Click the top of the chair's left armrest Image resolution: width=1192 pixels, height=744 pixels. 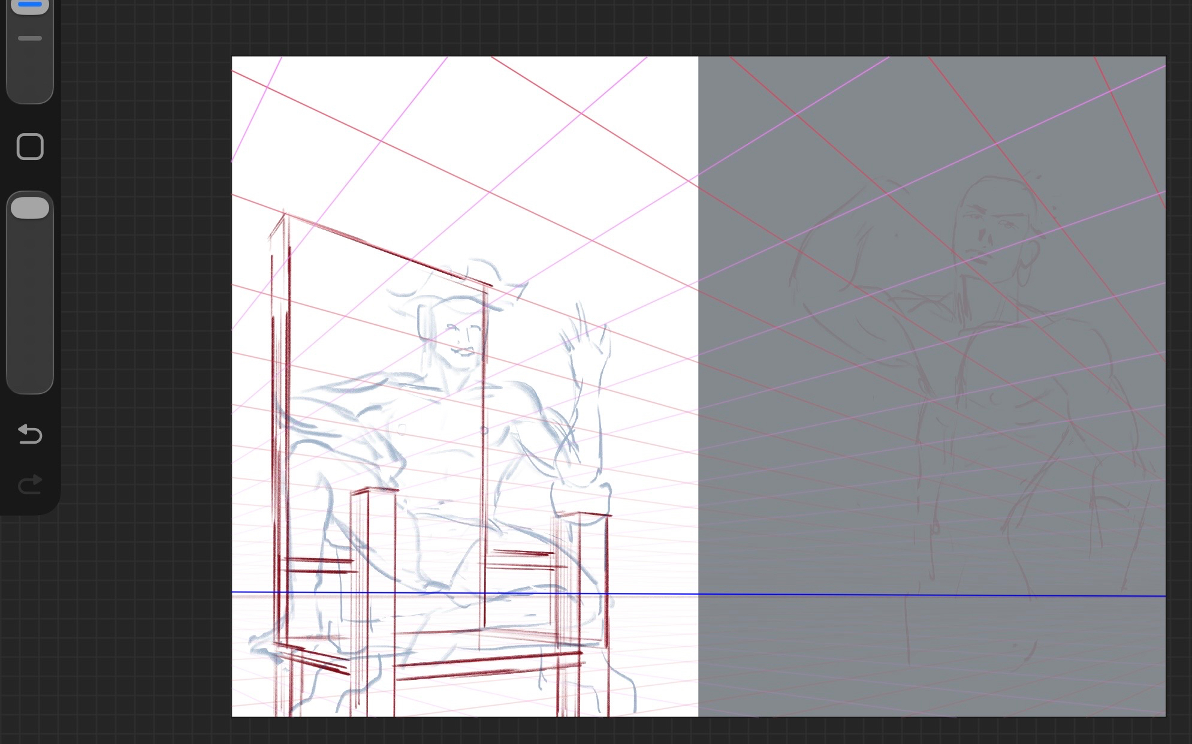coord(375,491)
